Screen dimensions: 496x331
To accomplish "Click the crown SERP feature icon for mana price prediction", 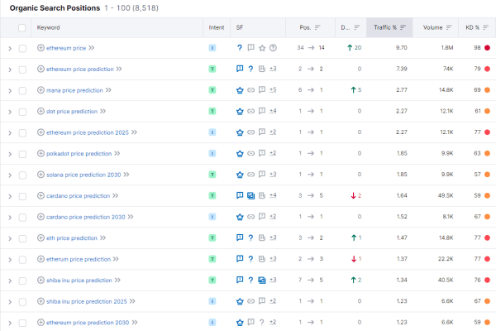I will pos(240,90).
